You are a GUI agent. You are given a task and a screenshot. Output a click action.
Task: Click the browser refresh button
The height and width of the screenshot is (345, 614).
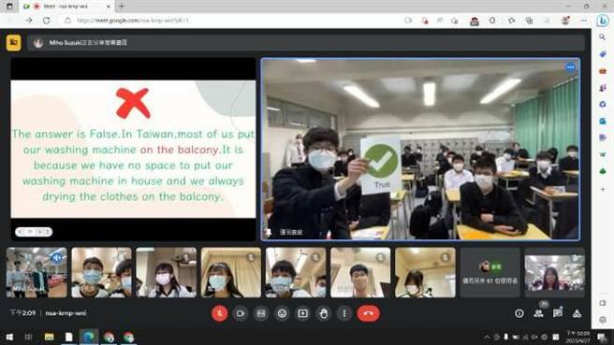pyautogui.click(x=47, y=21)
